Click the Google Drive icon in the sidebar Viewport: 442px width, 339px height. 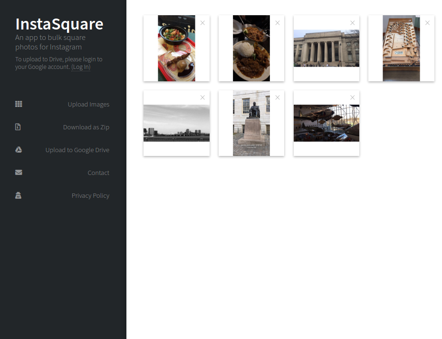coord(18,149)
